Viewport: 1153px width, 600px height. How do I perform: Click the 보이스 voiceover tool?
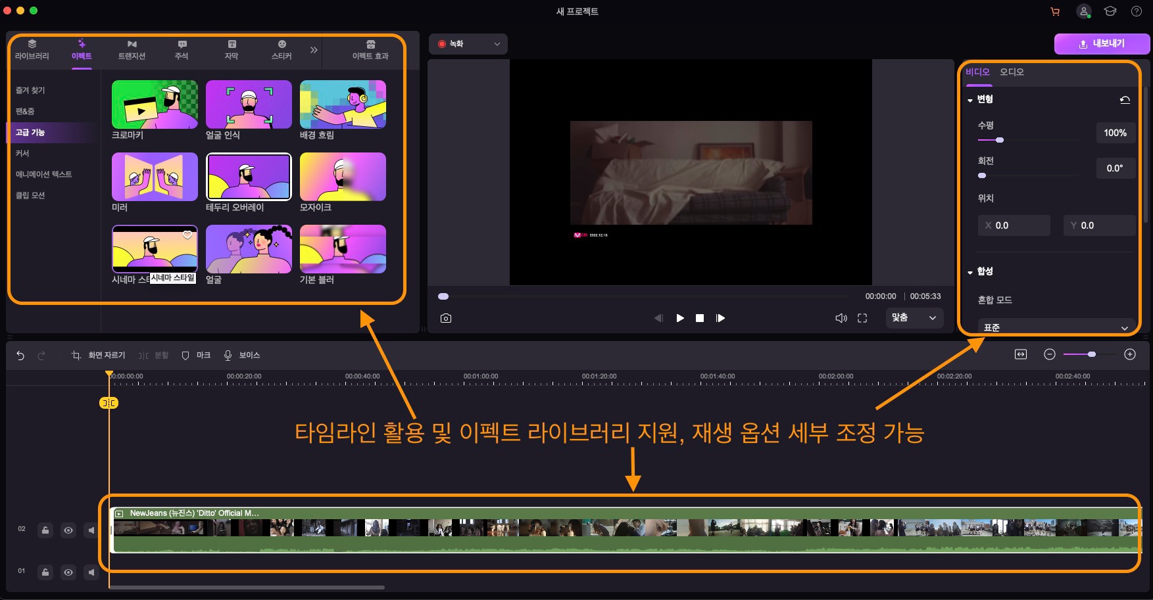(x=242, y=356)
